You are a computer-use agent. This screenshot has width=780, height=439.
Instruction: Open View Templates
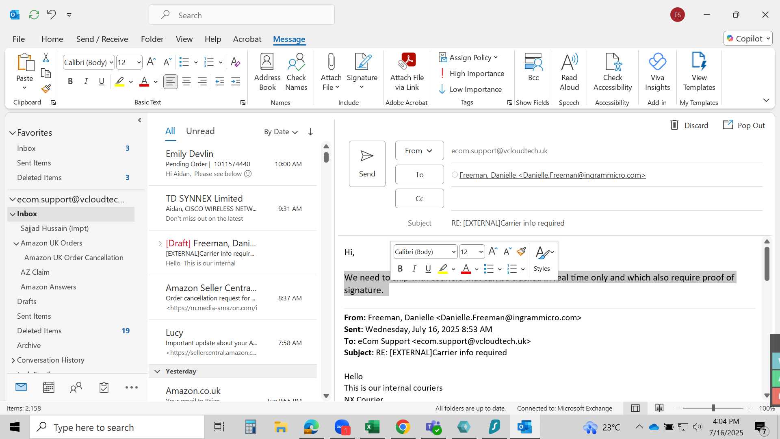click(699, 72)
